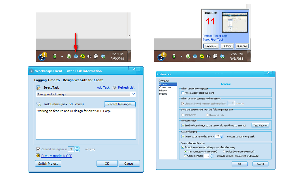Click into the Task Details text area
Viewport: 297px width, 180px height.
[x=86, y=124]
